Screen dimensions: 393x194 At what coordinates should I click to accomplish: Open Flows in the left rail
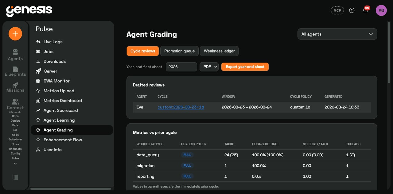(15, 144)
